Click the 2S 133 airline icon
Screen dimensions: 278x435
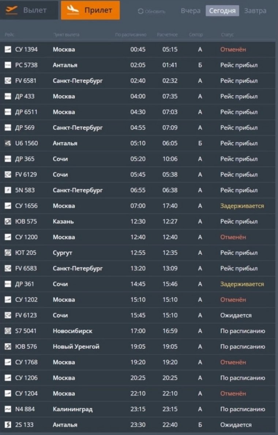(x=8, y=425)
